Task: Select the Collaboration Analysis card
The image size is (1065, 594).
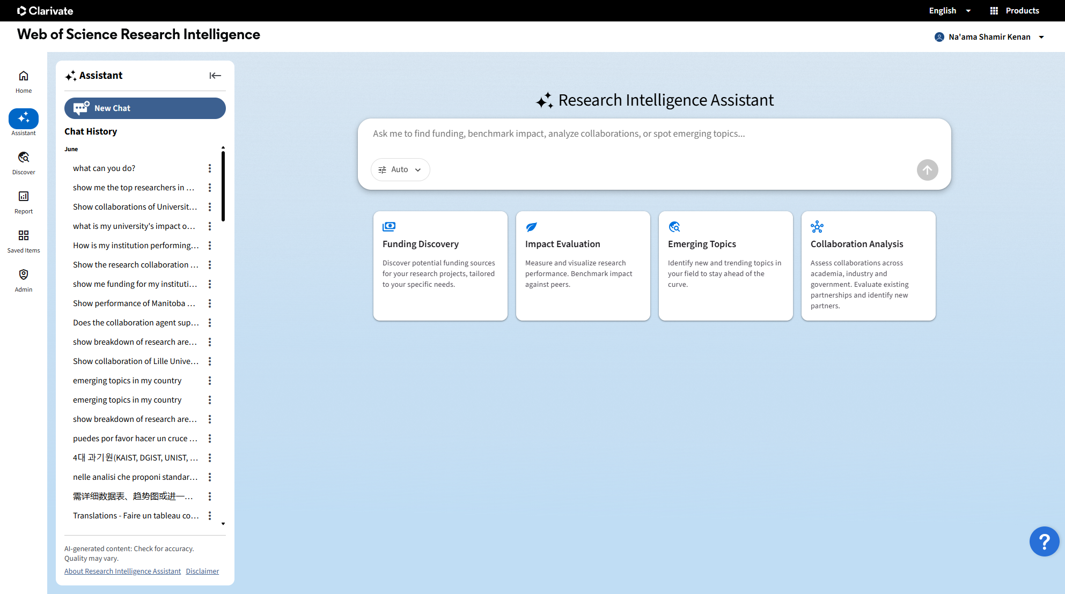Action: click(x=869, y=266)
